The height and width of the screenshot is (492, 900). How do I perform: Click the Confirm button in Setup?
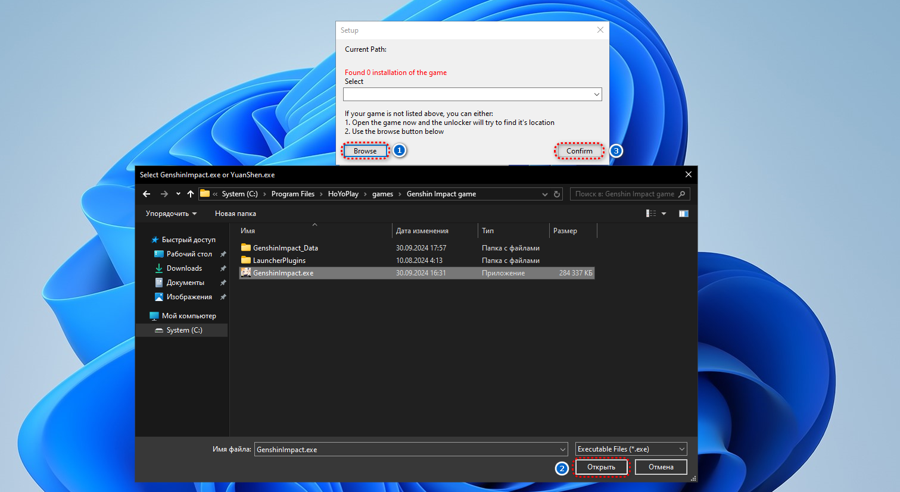coord(580,151)
